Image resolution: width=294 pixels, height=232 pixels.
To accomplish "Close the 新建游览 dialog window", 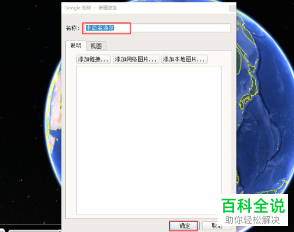I will 232,8.
